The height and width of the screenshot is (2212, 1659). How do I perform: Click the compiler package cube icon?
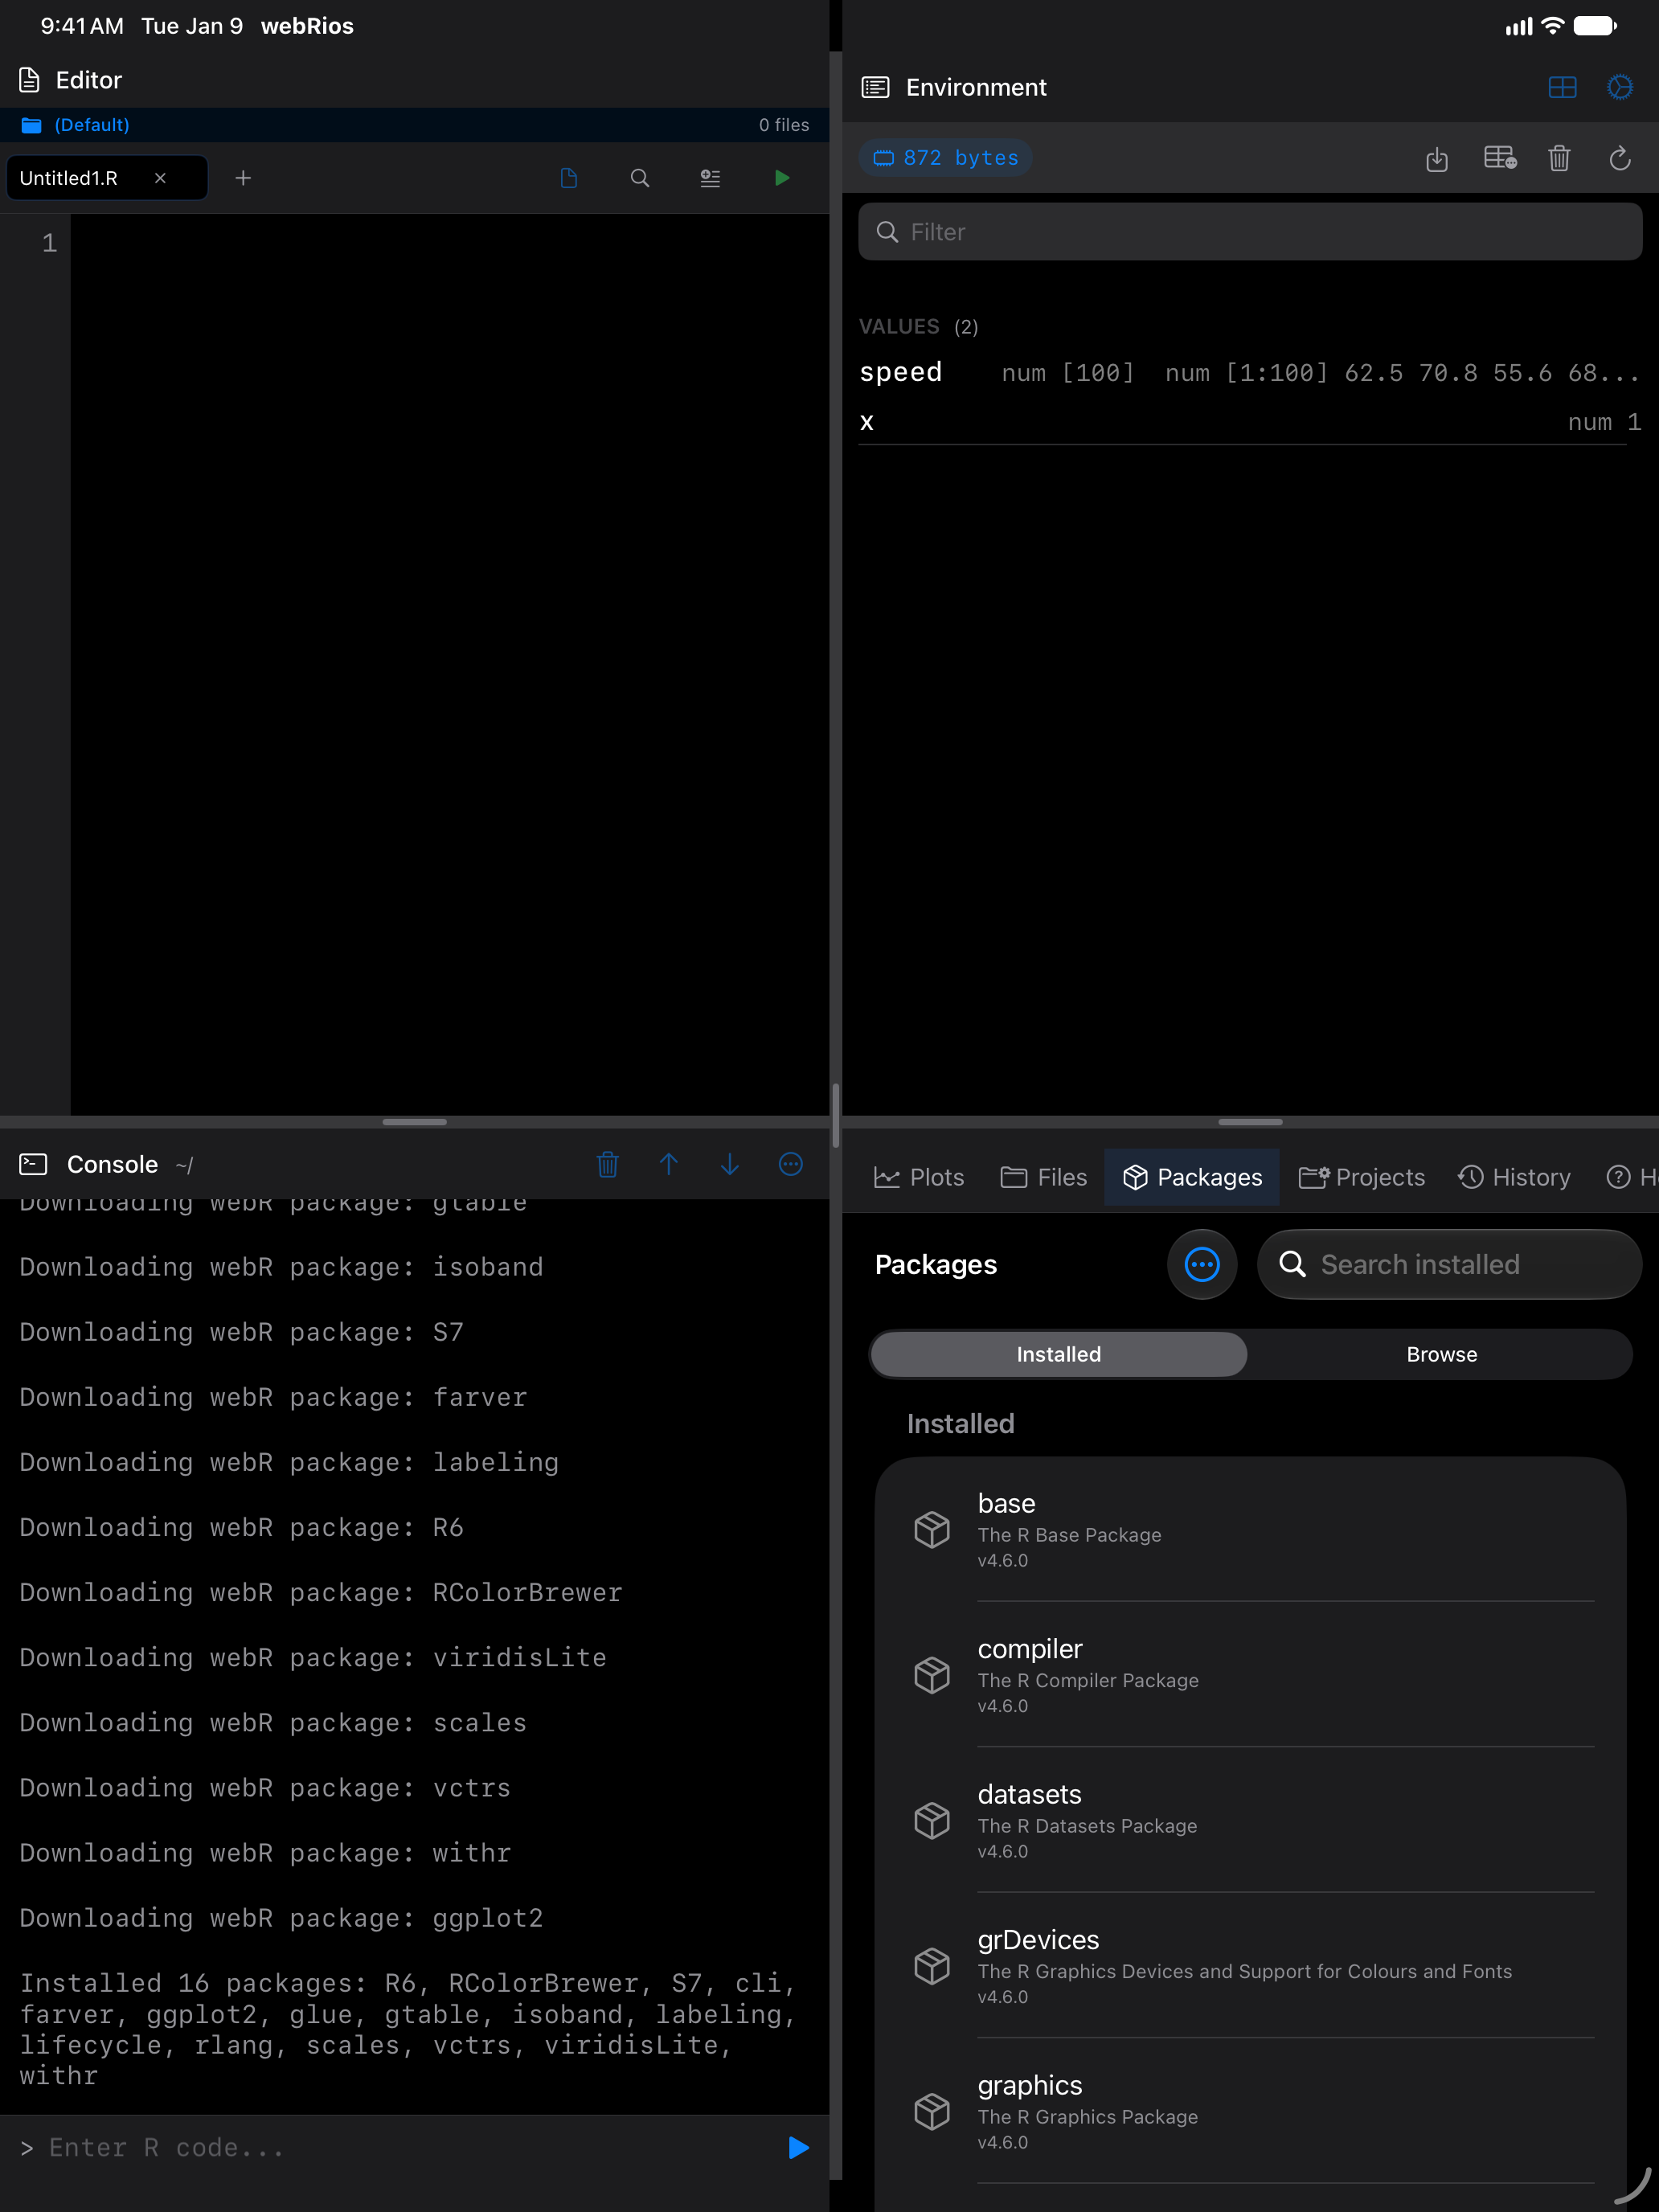pos(932,1675)
